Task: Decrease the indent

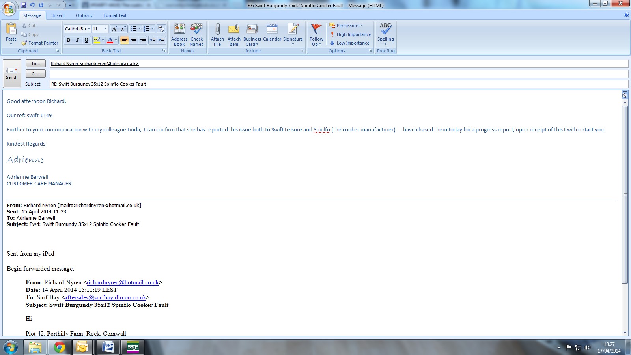Action: click(x=153, y=40)
